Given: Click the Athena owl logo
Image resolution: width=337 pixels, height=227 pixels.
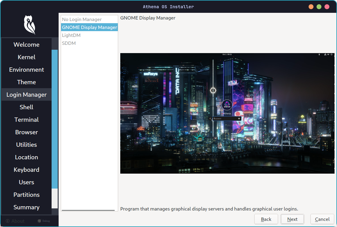Looking at the screenshot, I should (x=29, y=25).
